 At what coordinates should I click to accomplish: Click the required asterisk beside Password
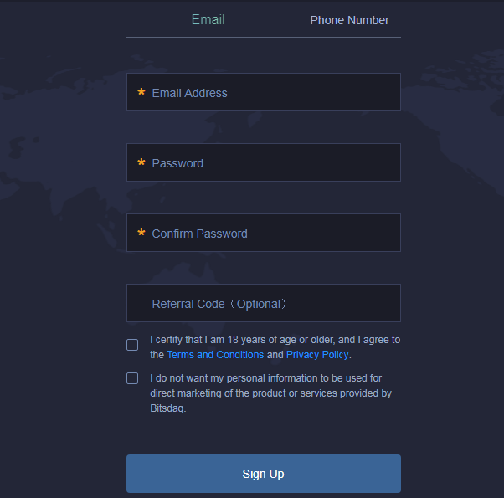(x=141, y=163)
